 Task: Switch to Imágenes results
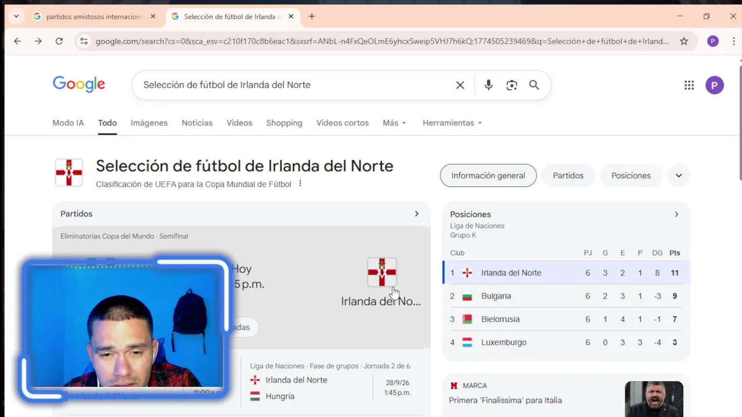click(149, 123)
